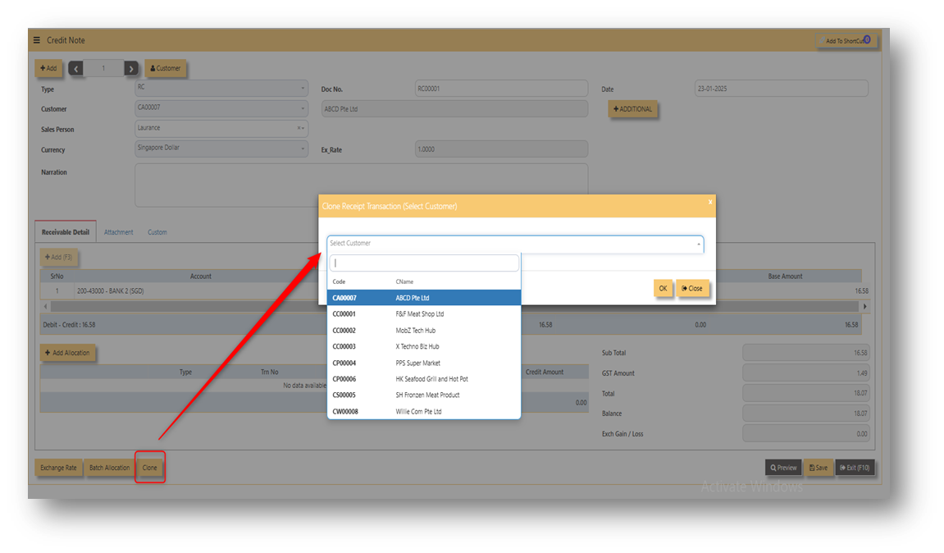Open the Customer dropdown showing CA00007

pyautogui.click(x=221, y=108)
